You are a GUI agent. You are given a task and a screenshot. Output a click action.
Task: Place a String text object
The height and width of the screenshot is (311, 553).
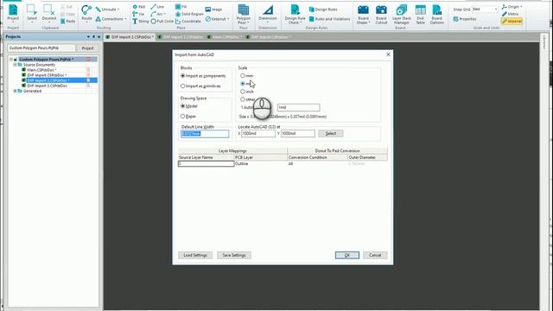pos(141,21)
